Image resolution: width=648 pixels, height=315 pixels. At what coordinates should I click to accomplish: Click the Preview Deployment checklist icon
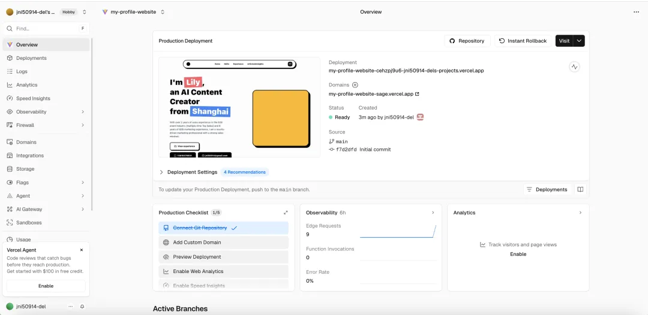click(166, 257)
